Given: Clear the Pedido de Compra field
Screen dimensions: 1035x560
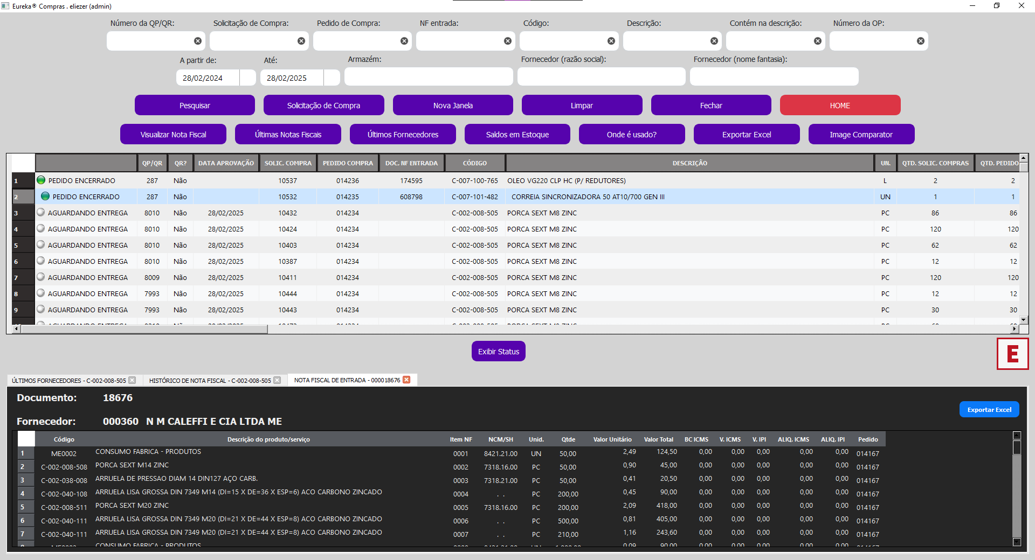Looking at the screenshot, I should 404,41.
